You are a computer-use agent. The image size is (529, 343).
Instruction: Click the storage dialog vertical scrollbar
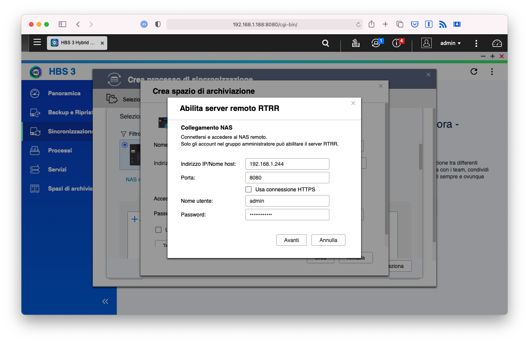coord(387,171)
